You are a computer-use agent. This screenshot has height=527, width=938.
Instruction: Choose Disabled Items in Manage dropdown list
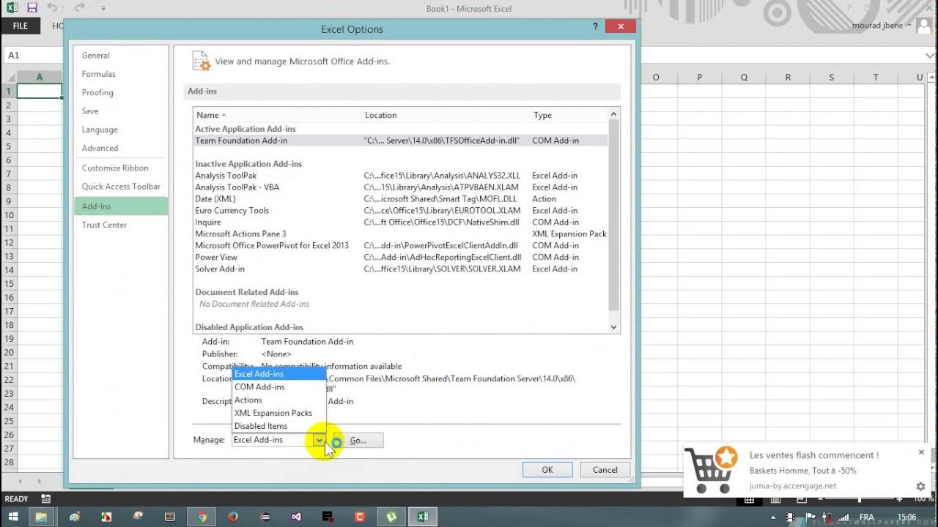click(278, 427)
